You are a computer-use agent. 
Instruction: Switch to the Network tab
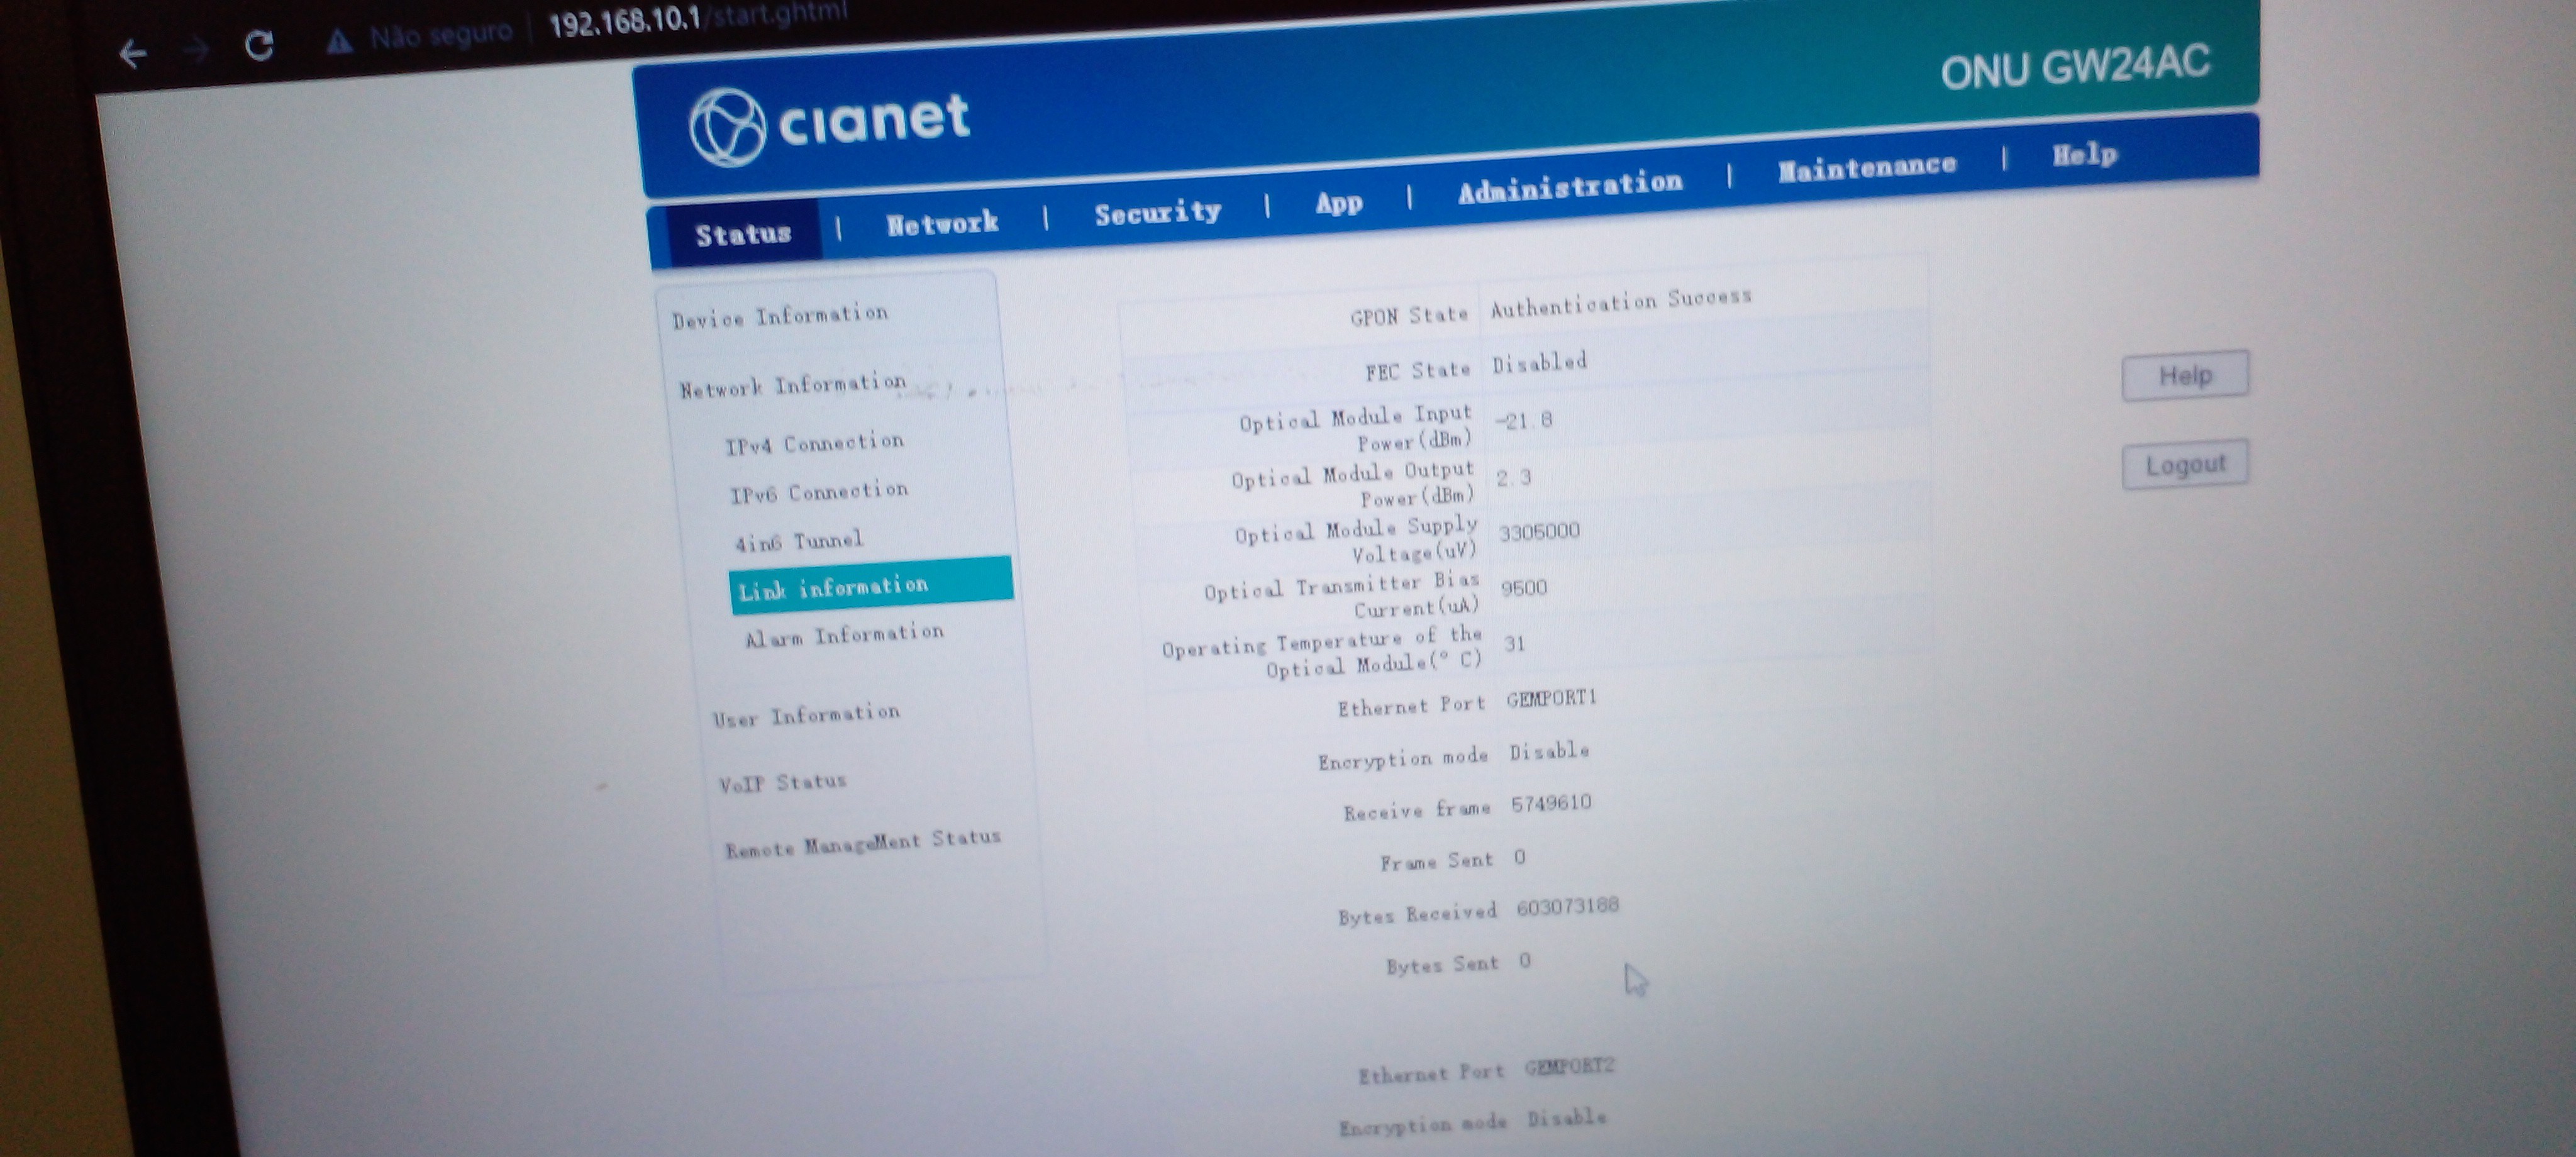click(942, 223)
